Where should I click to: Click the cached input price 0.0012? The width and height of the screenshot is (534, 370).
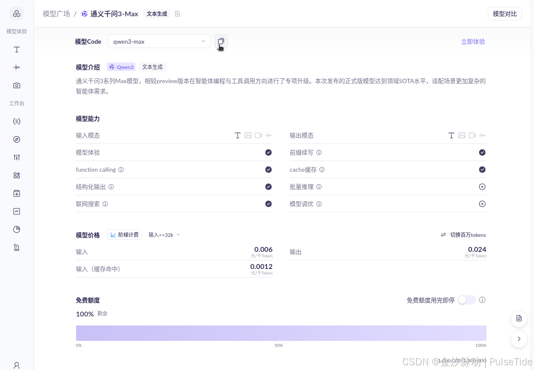pos(262,266)
